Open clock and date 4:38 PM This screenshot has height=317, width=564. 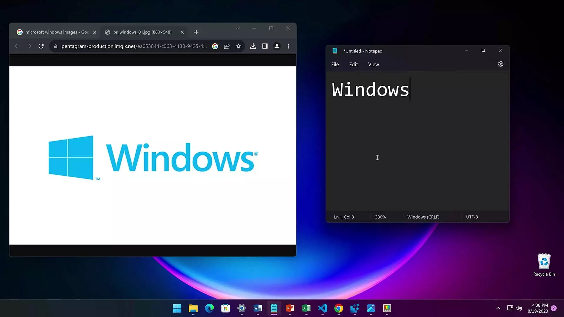tap(538, 308)
